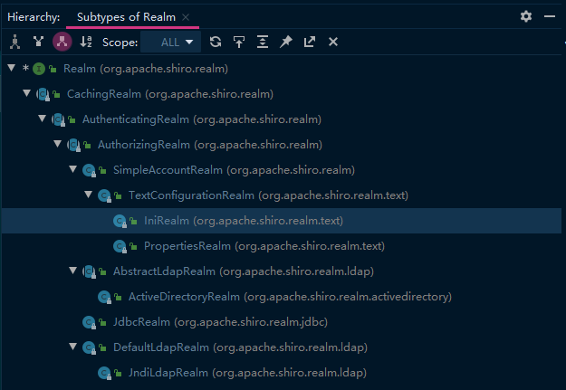Select DefaultLdapRealm in the tree
The height and width of the screenshot is (390, 566).
(282, 347)
